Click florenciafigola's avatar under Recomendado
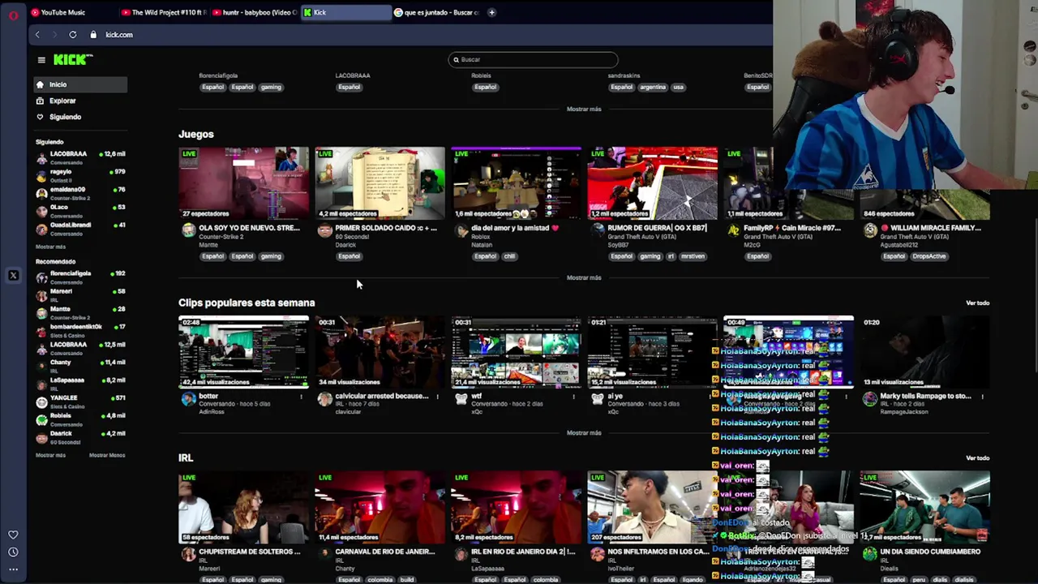The height and width of the screenshot is (584, 1038). (x=41, y=277)
